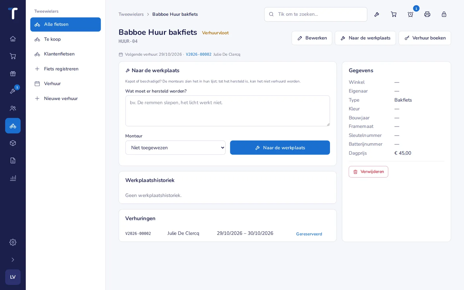Click the Verhuur boeken button
Viewport: 464px width, 290px height.
(425, 38)
